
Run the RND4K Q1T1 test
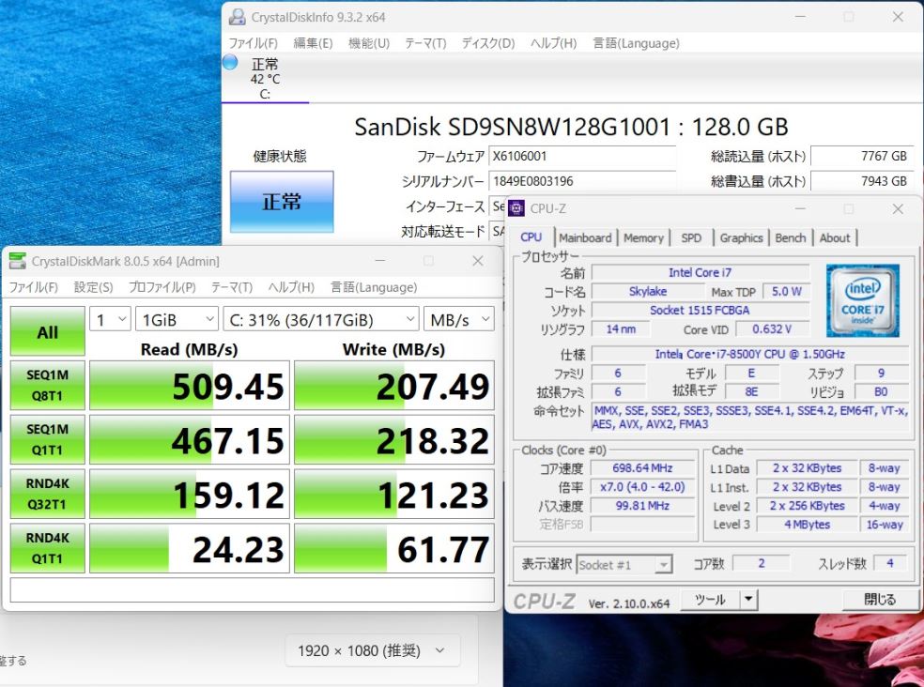[x=47, y=548]
